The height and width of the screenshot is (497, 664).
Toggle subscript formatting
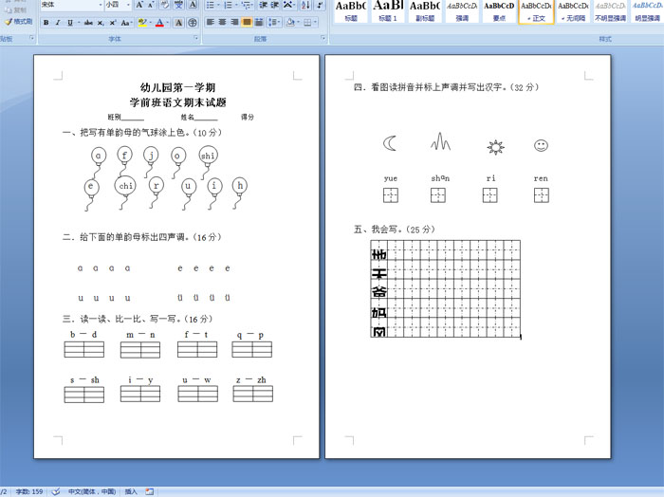101,23
